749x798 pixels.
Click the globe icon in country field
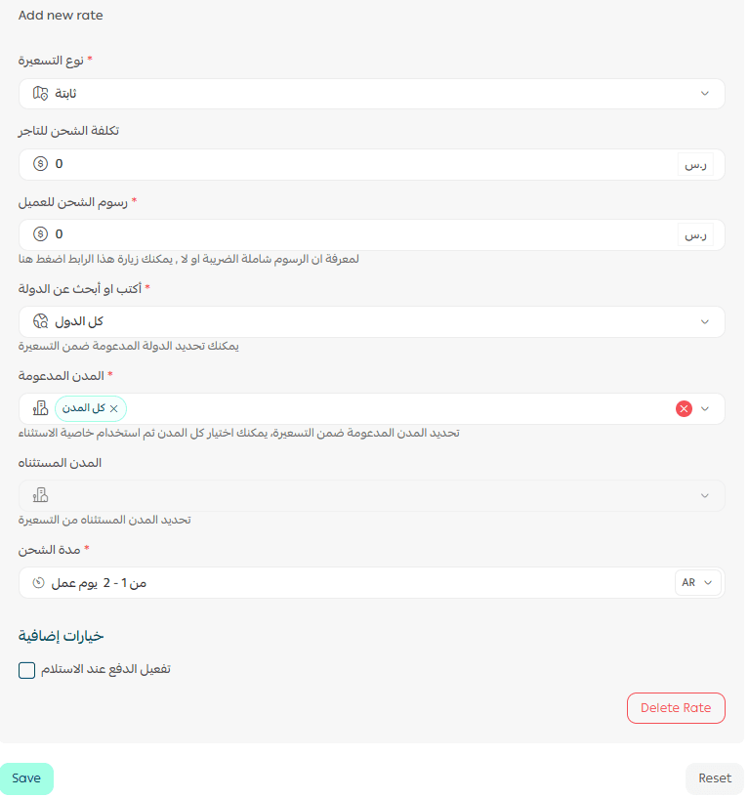point(40,321)
